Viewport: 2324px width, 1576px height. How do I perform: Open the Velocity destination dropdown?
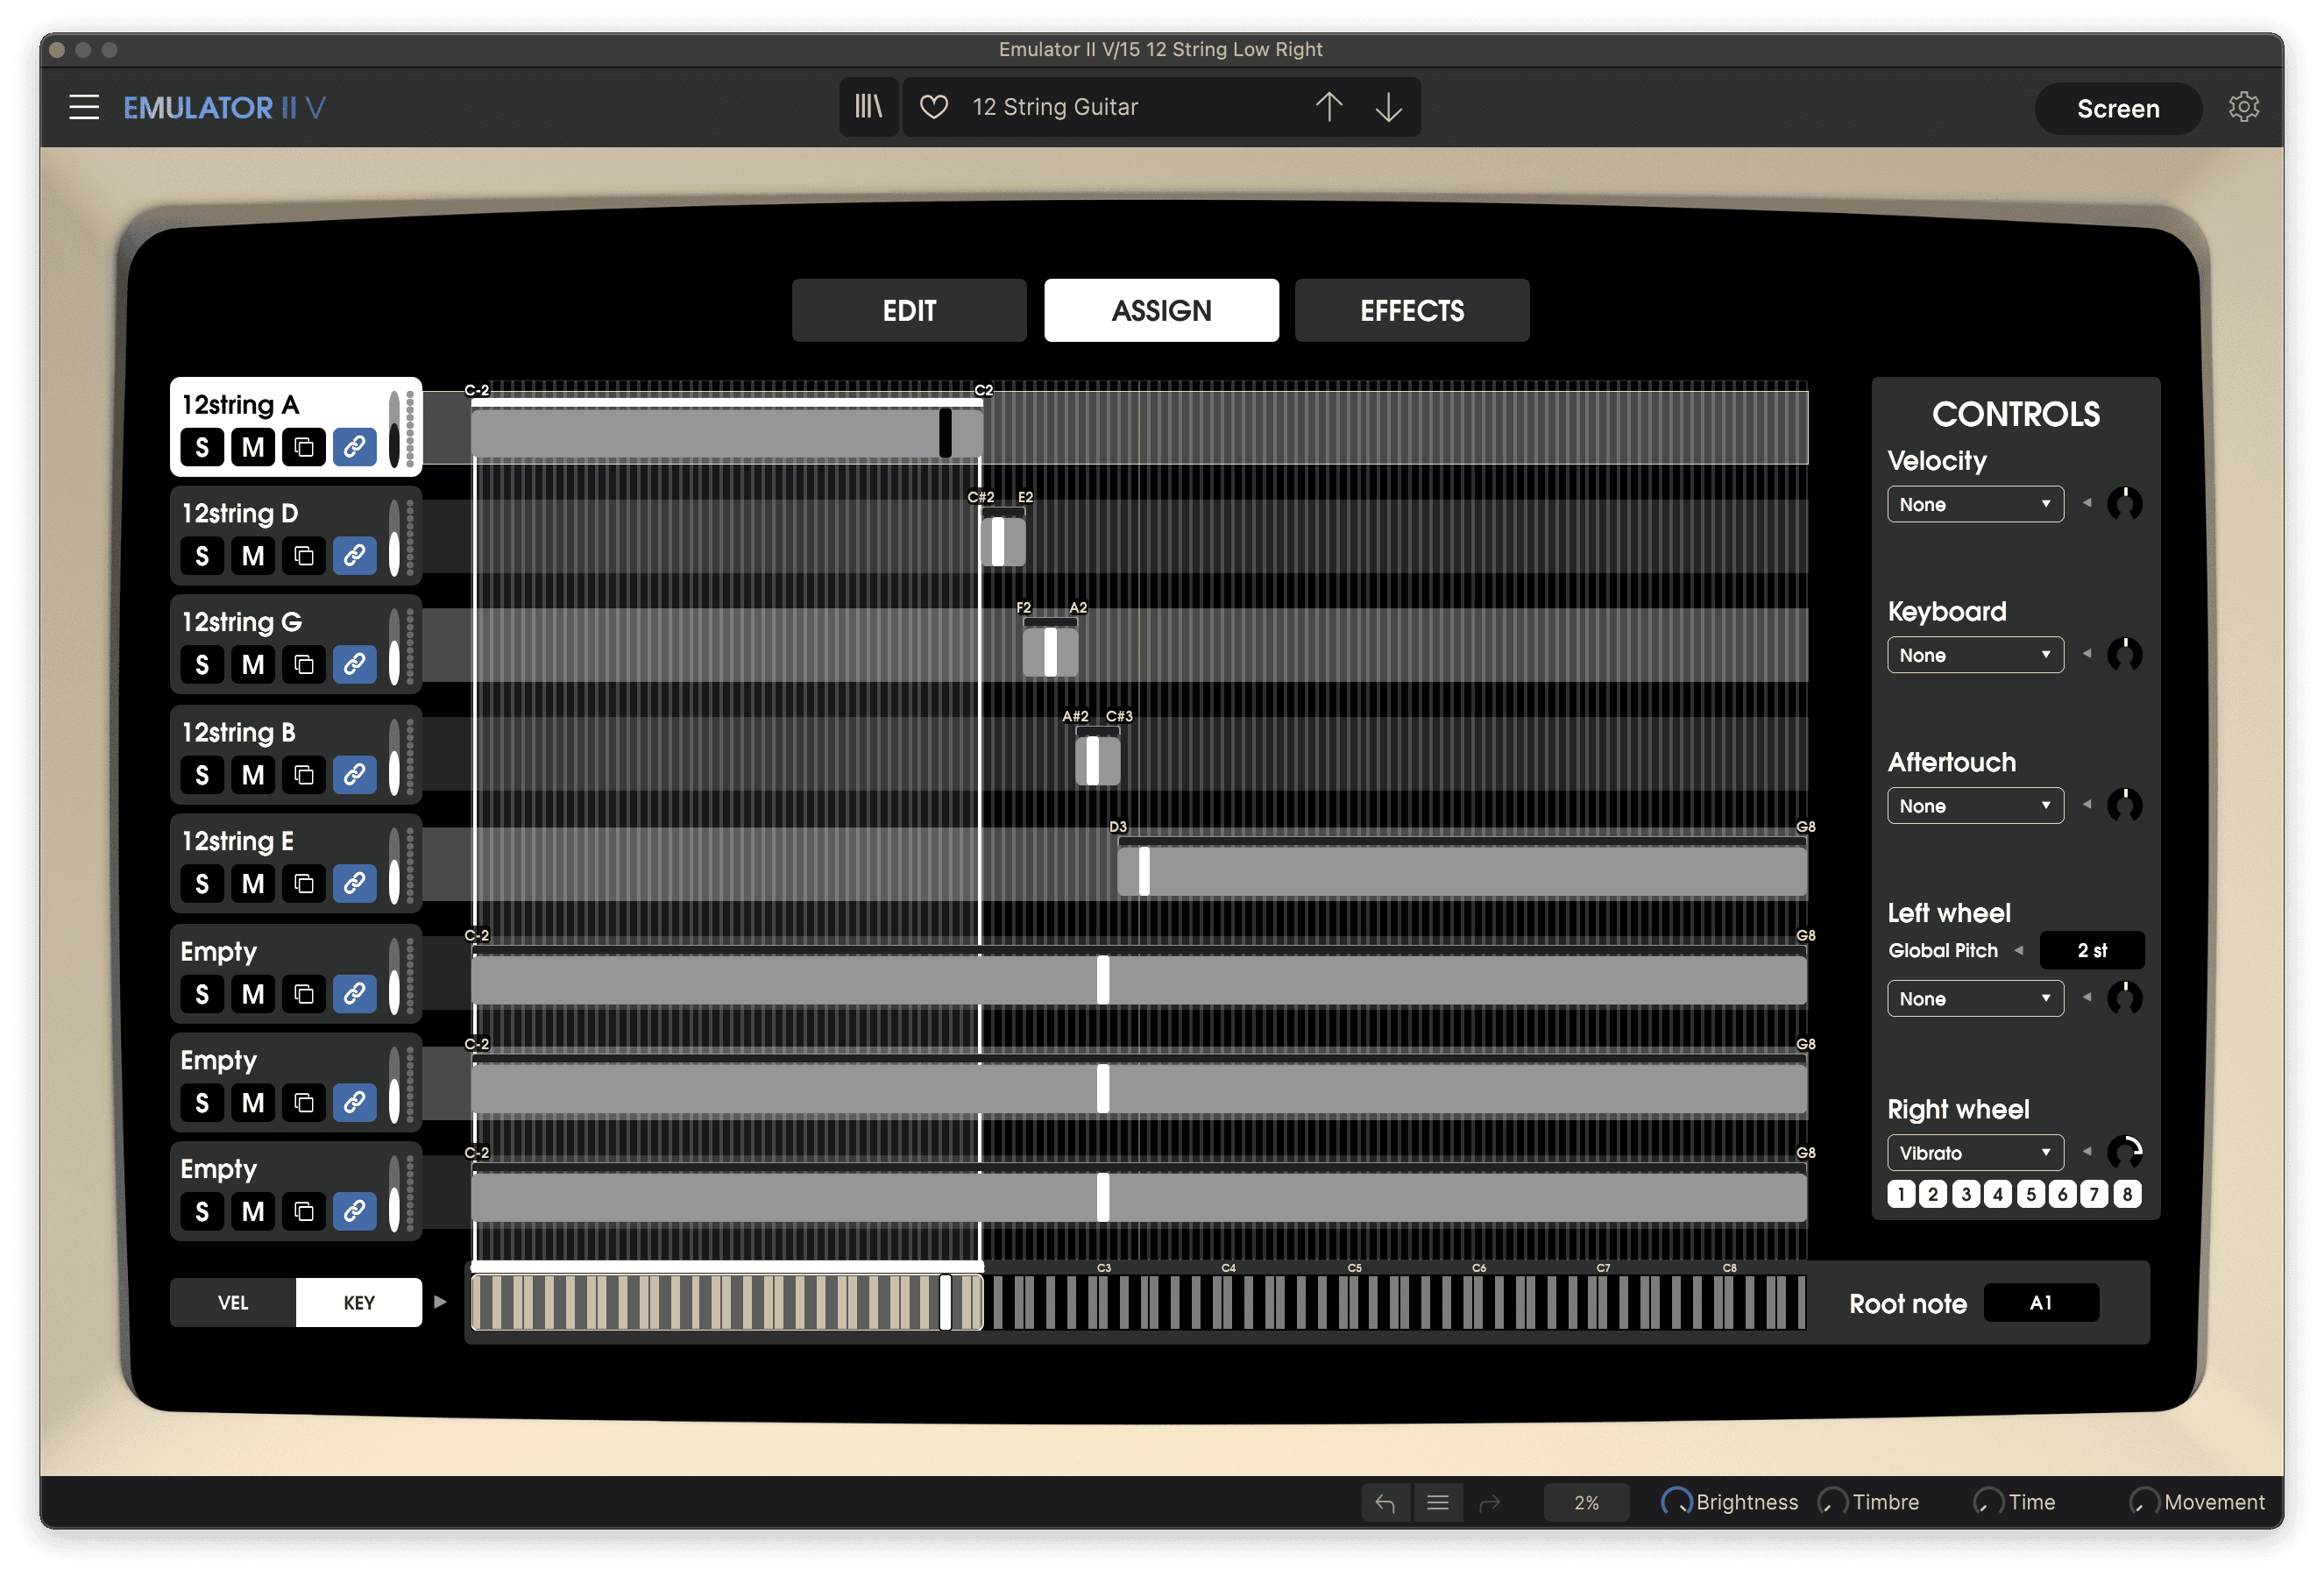[1974, 504]
